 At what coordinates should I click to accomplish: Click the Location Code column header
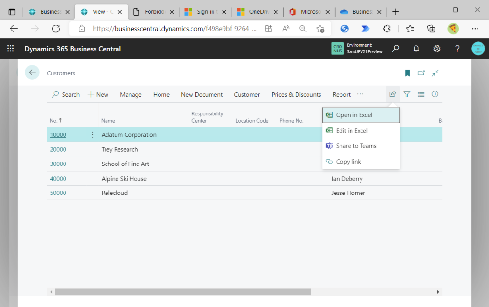coord(252,121)
